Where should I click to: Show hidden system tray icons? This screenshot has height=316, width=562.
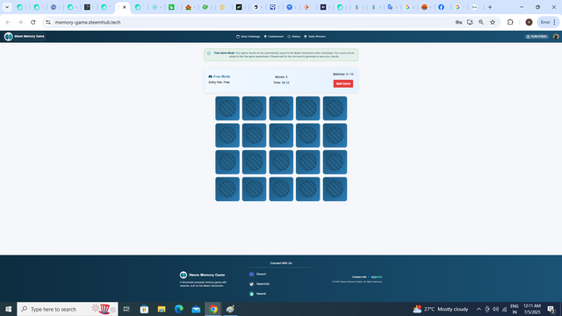click(x=479, y=309)
